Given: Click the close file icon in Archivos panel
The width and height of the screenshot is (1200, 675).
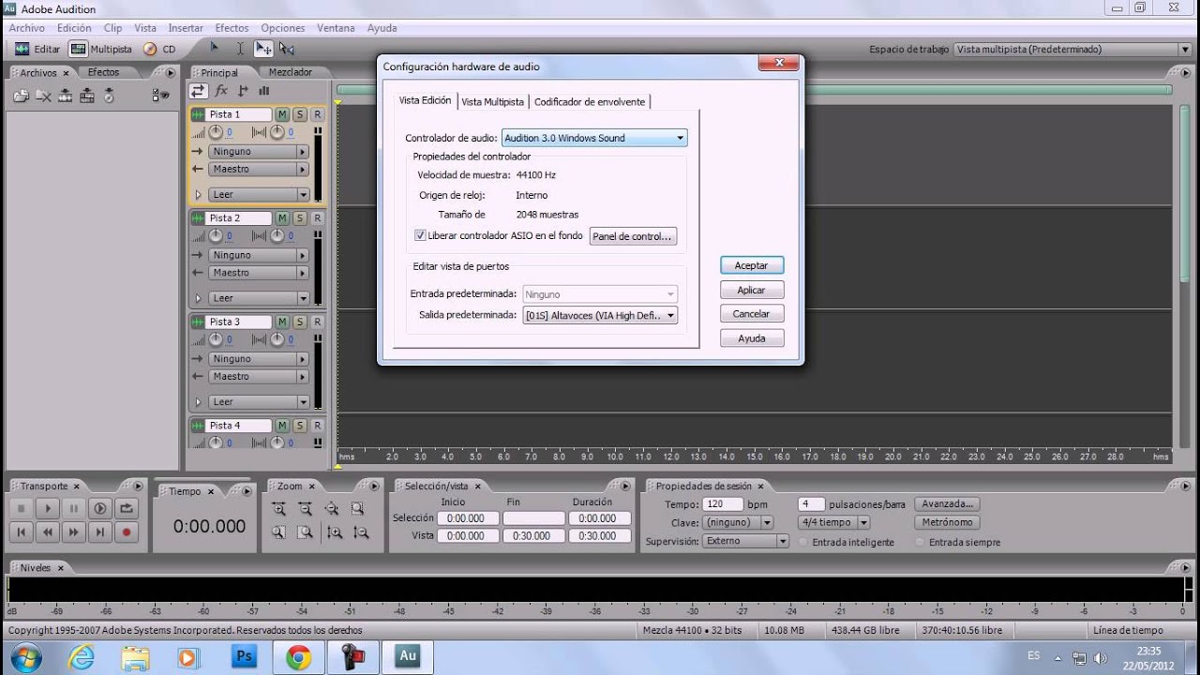Looking at the screenshot, I should 43,95.
